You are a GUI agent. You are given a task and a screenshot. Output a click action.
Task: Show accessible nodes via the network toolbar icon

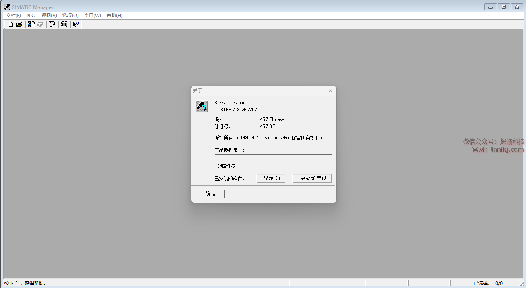(31, 24)
